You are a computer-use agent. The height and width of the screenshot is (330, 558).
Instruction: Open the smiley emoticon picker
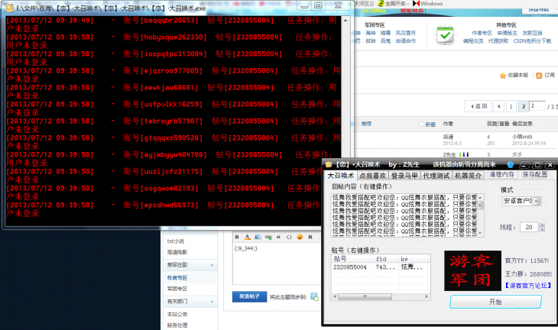pos(300,236)
